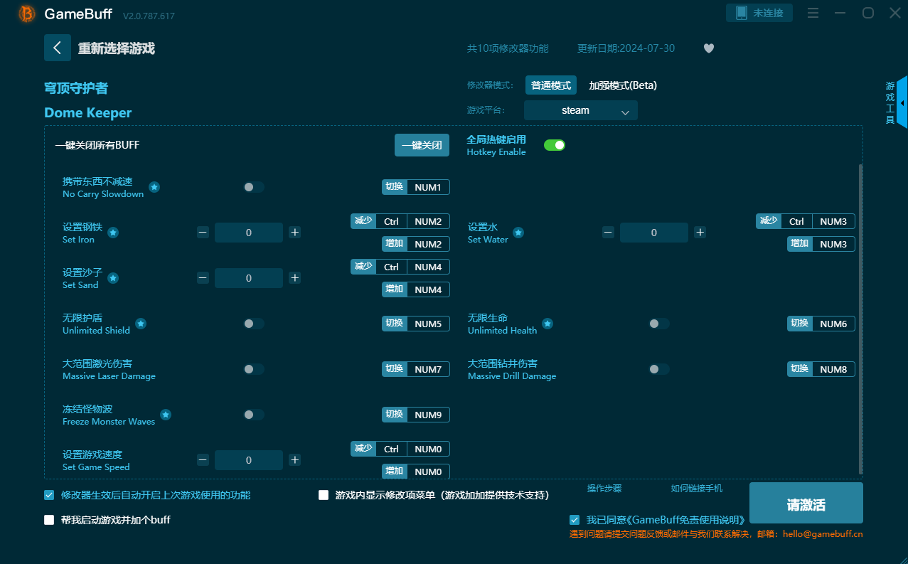908x564 pixels.
Task: Increase Set Sand value with plus
Action: tap(295, 278)
